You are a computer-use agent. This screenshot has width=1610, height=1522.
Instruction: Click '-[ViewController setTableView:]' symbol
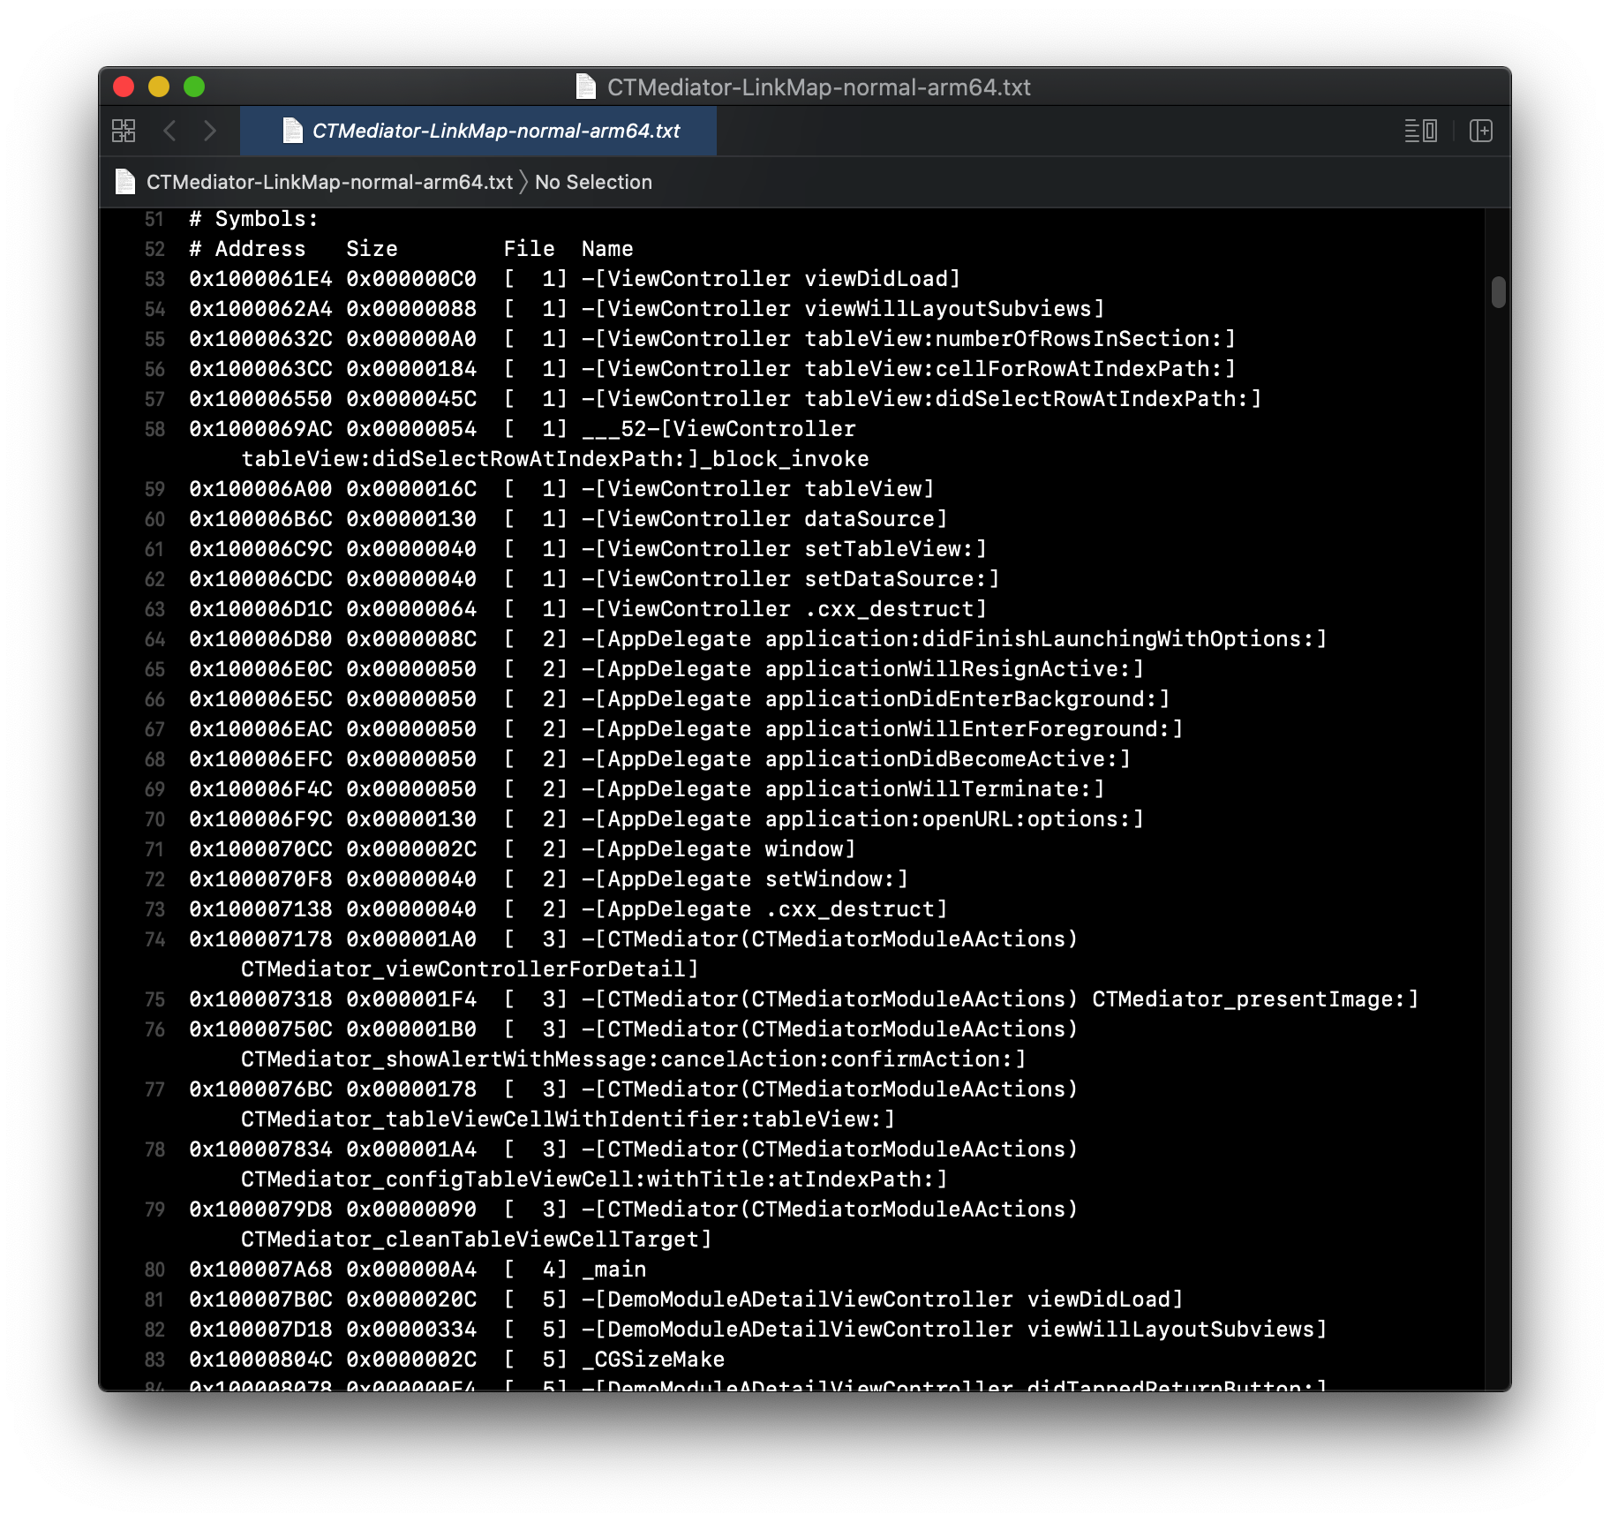784,549
